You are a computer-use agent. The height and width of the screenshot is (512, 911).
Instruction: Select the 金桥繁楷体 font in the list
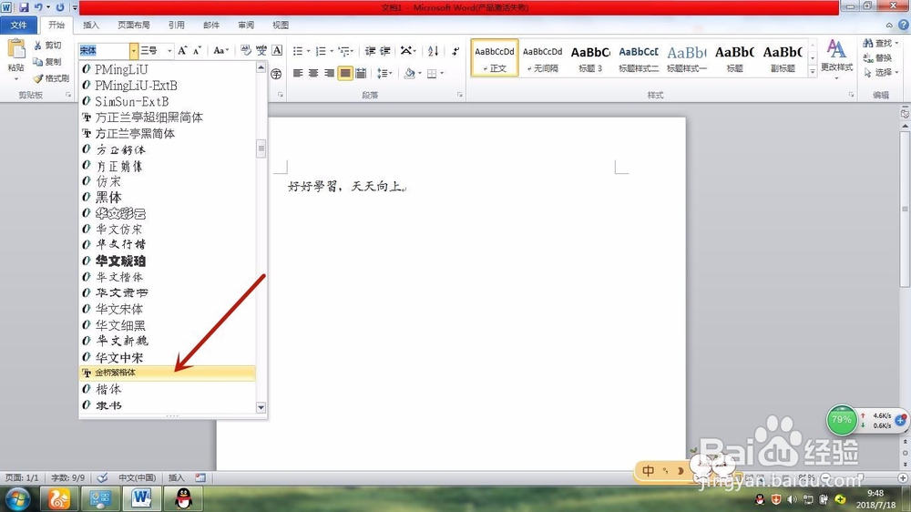pyautogui.click(x=168, y=373)
